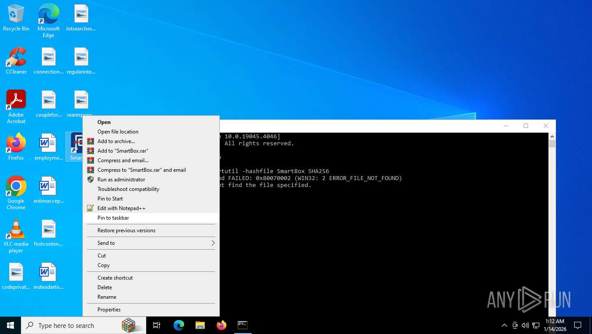Open VLC media player desktop shortcut
592x334 pixels.
16,236
